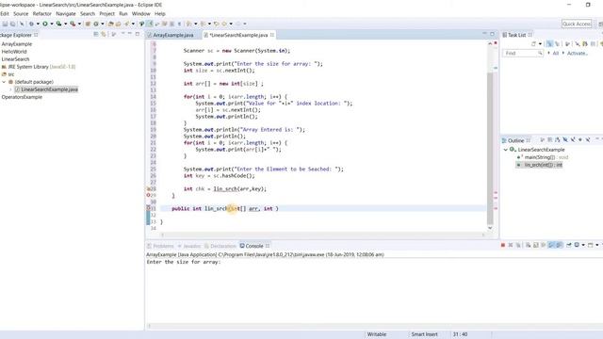Maximize the Package Explorer panel
This screenshot has width=603, height=339.
click(138, 34)
